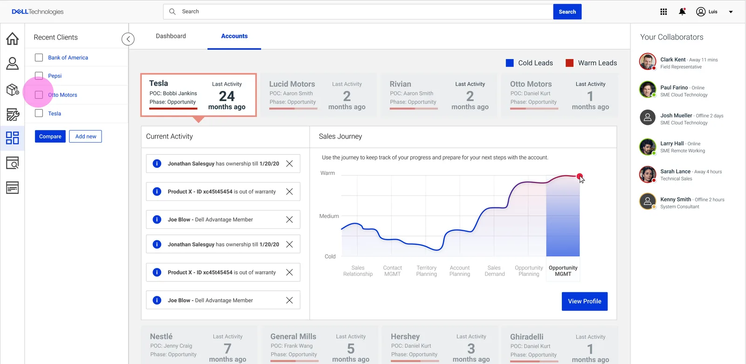Check the Bank of America checkbox
746x364 pixels.
tap(39, 57)
